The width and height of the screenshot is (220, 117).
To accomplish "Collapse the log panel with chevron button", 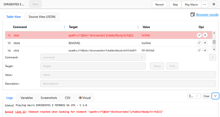I will pyautogui.click(x=215, y=96).
